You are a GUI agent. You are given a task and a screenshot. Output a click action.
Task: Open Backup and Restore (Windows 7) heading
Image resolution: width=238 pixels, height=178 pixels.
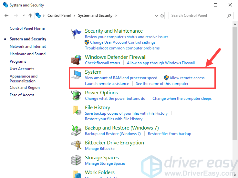[122, 128]
